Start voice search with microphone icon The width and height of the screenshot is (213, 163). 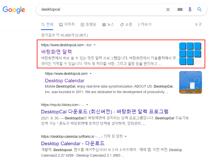[190, 9]
